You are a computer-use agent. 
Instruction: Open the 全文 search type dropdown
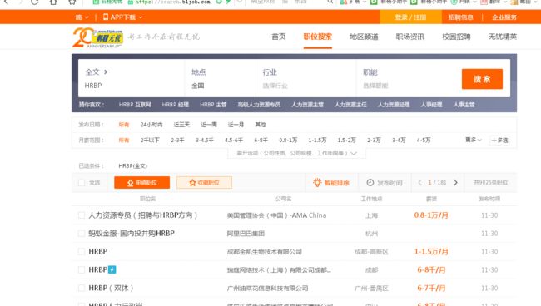point(97,72)
